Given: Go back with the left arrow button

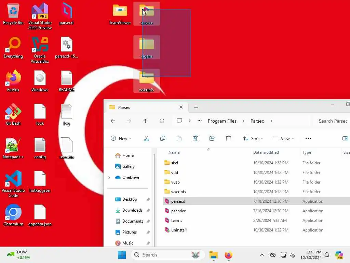Looking at the screenshot, I should click(113, 121).
